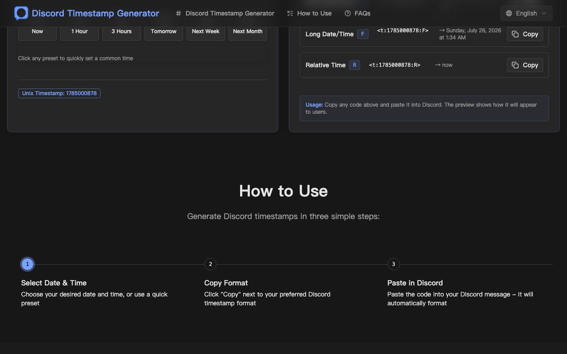The image size is (567, 354).
Task: Select the Tomorrow preset
Action: tap(163, 31)
